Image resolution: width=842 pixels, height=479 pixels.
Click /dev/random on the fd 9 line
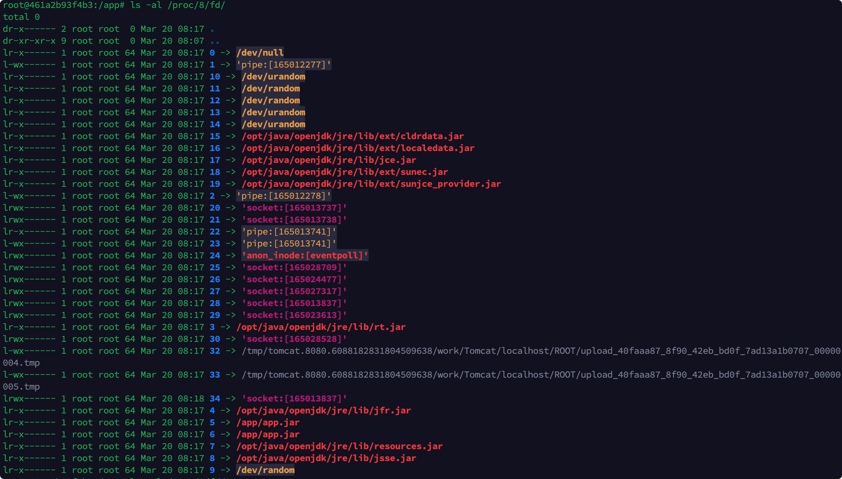click(x=265, y=470)
